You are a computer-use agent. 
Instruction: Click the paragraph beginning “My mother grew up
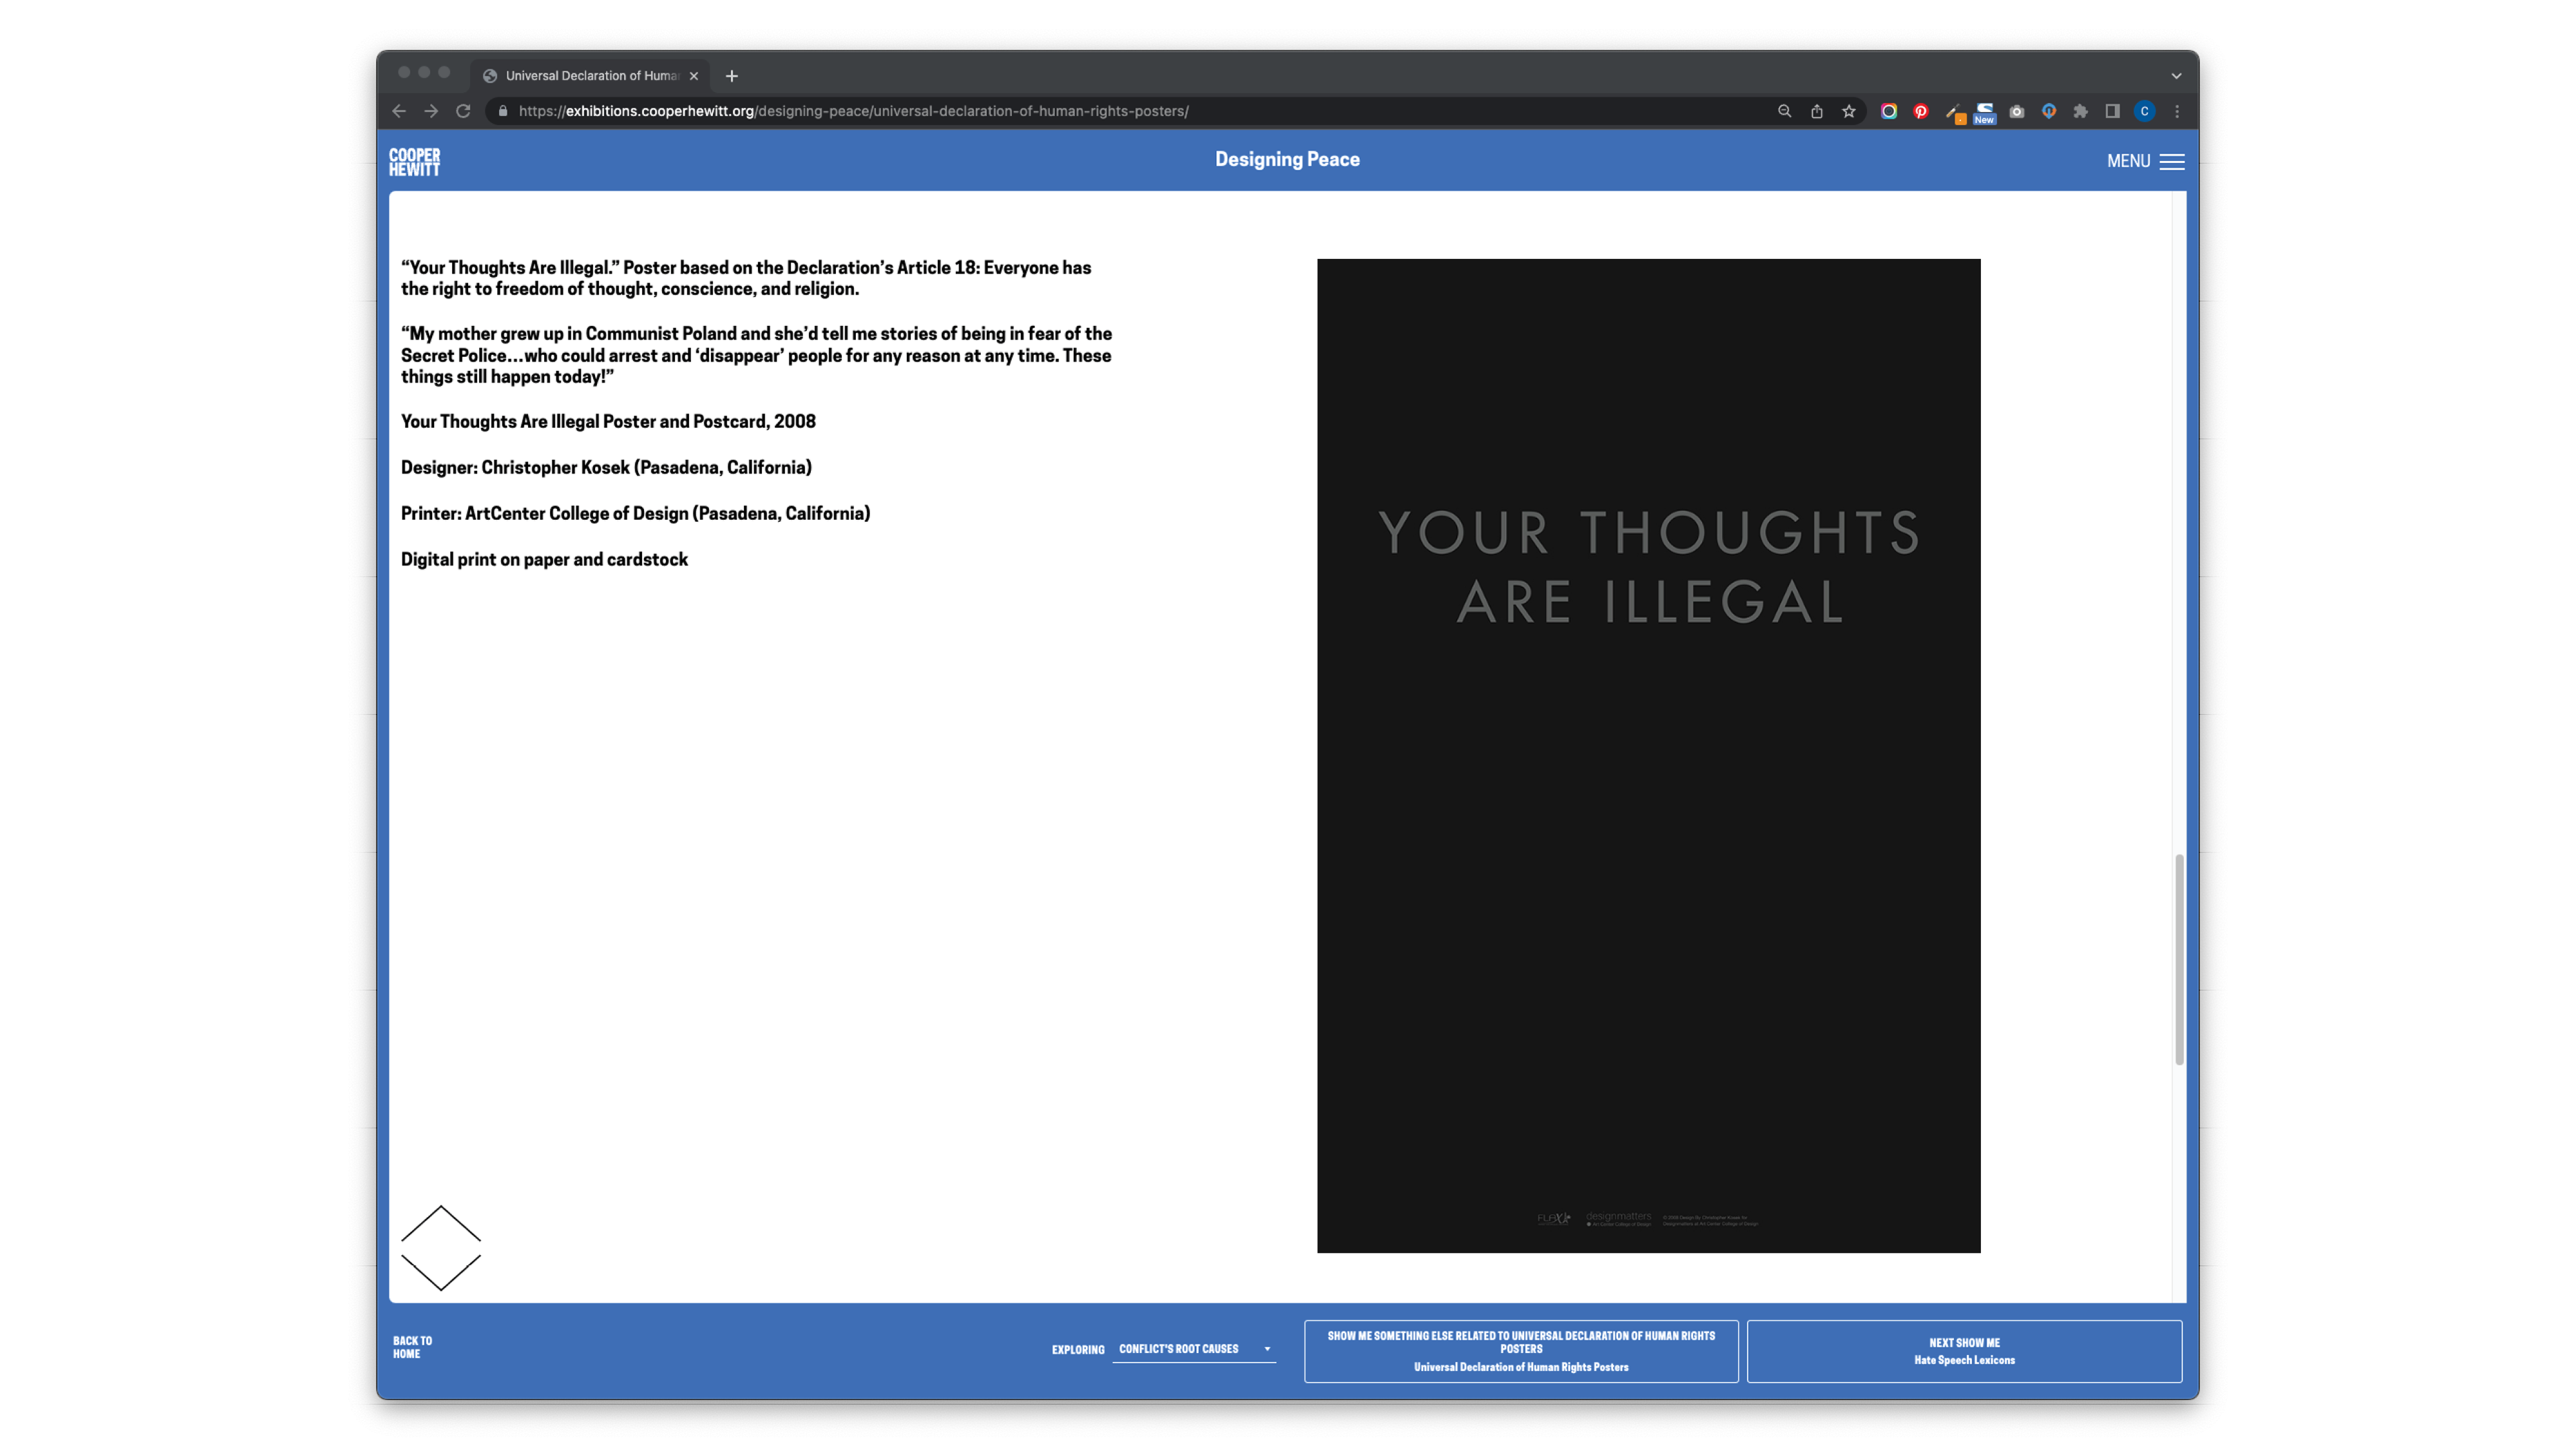tap(756, 355)
